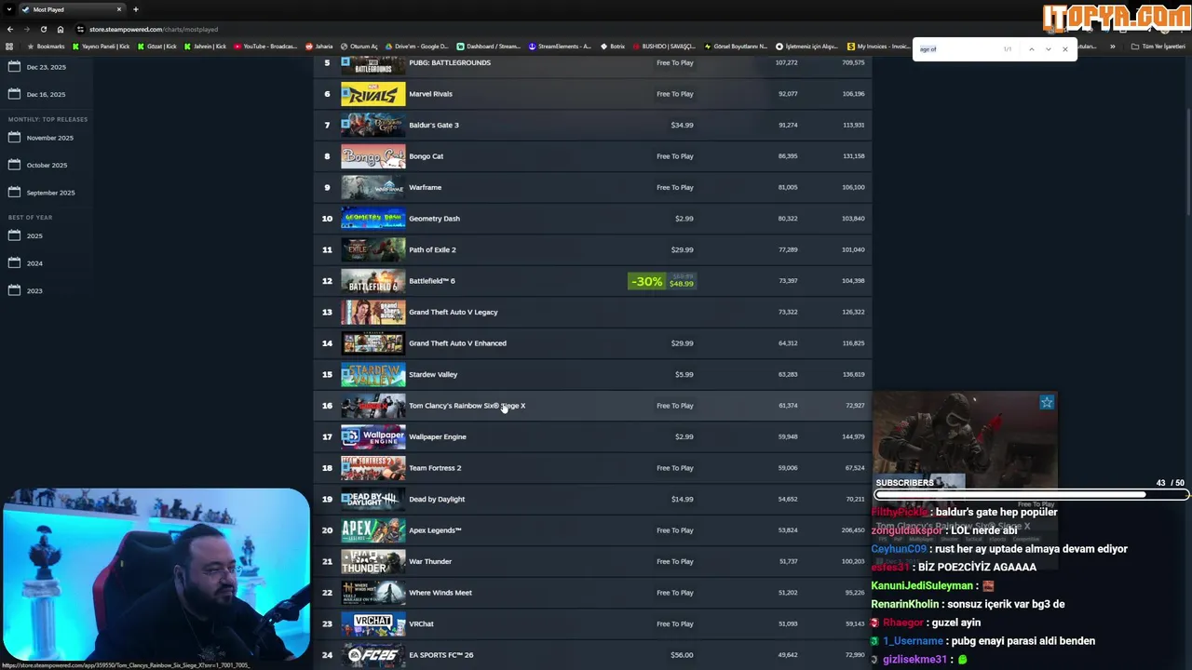Open Botrix bookmark

coord(613,47)
